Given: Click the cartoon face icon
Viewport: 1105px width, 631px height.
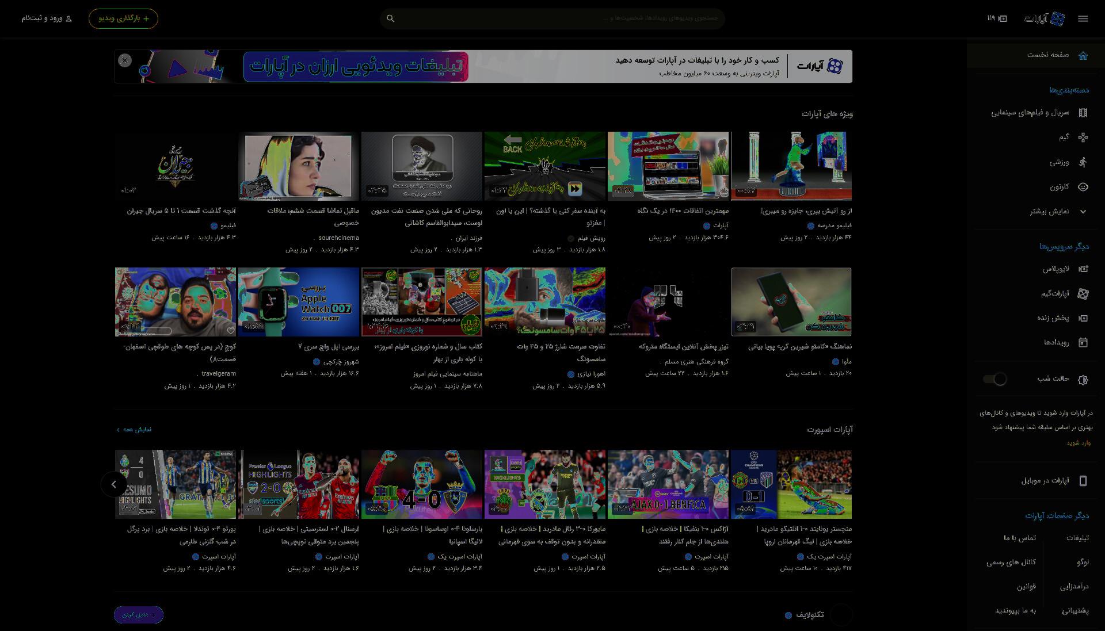Looking at the screenshot, I should [1083, 187].
